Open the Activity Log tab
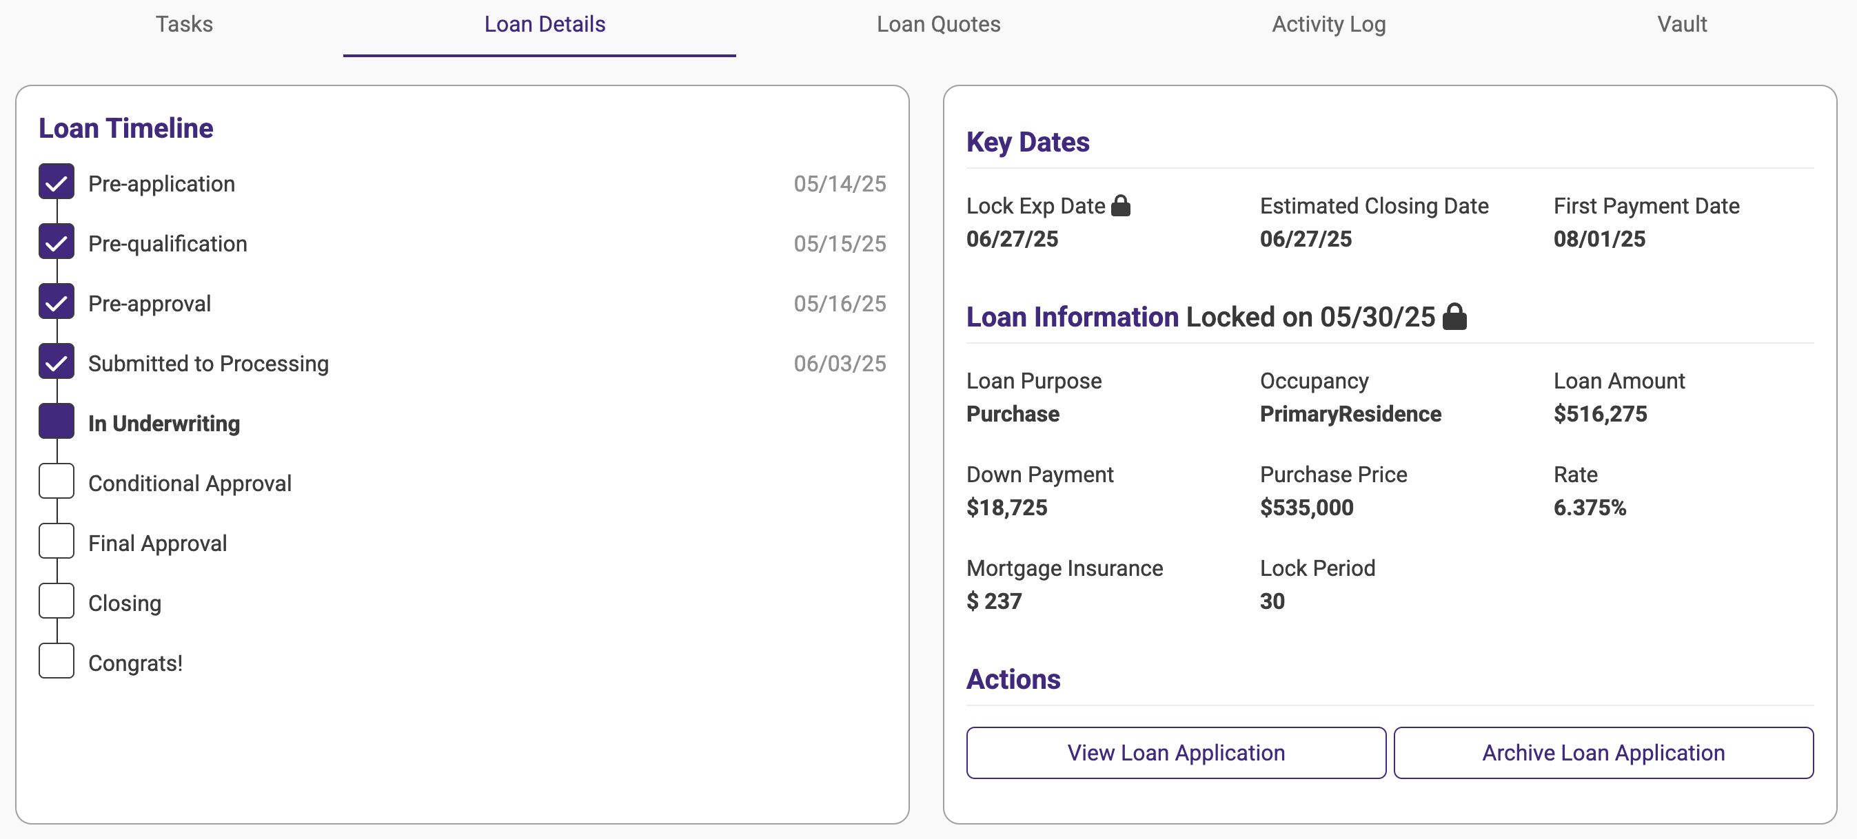The height and width of the screenshot is (839, 1857). (x=1328, y=25)
